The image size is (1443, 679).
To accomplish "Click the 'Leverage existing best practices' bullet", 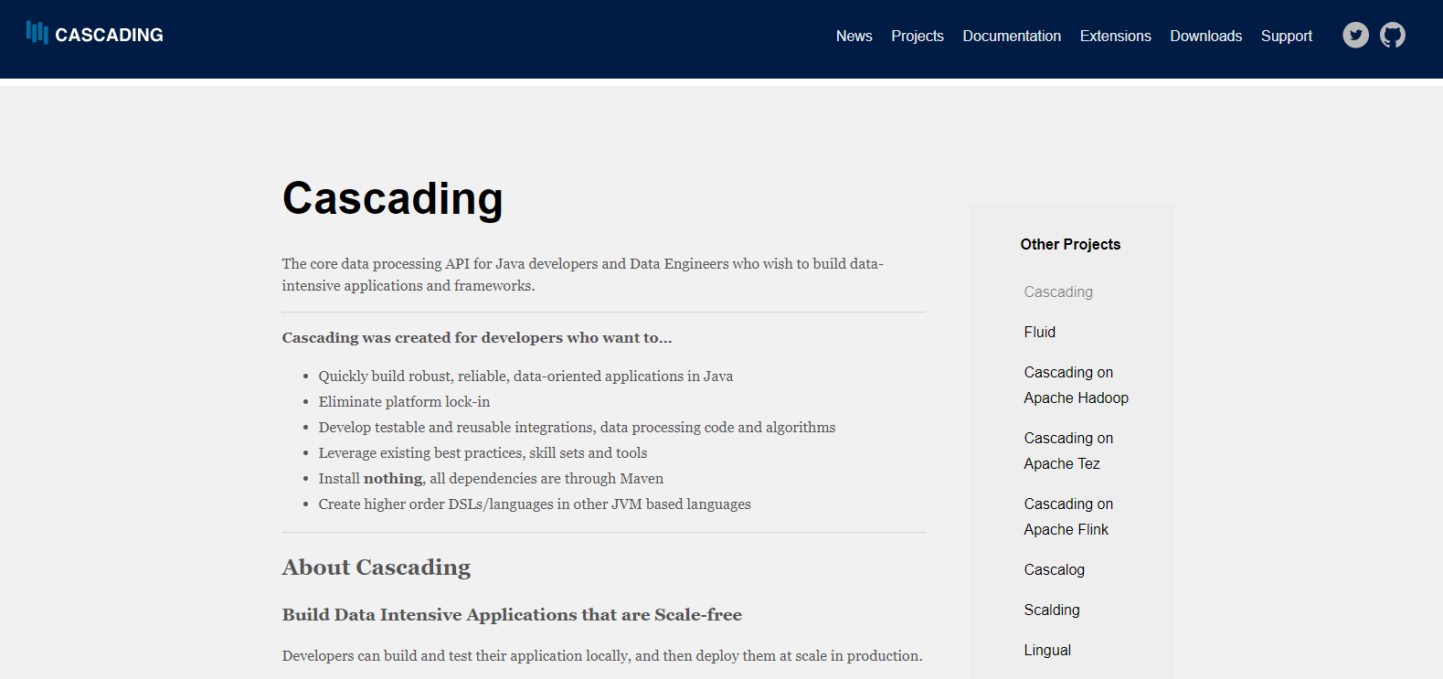I will pyautogui.click(x=483, y=453).
